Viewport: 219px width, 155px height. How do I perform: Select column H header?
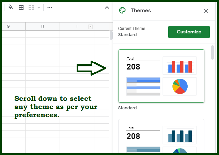(x=43, y=26)
